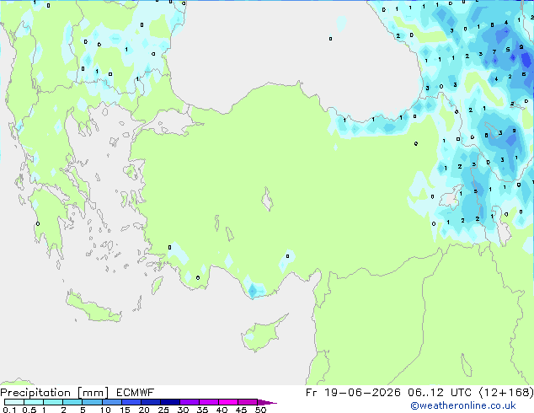Click the '25' legend scale label
Screen dimensions: 534x413
click(163, 410)
